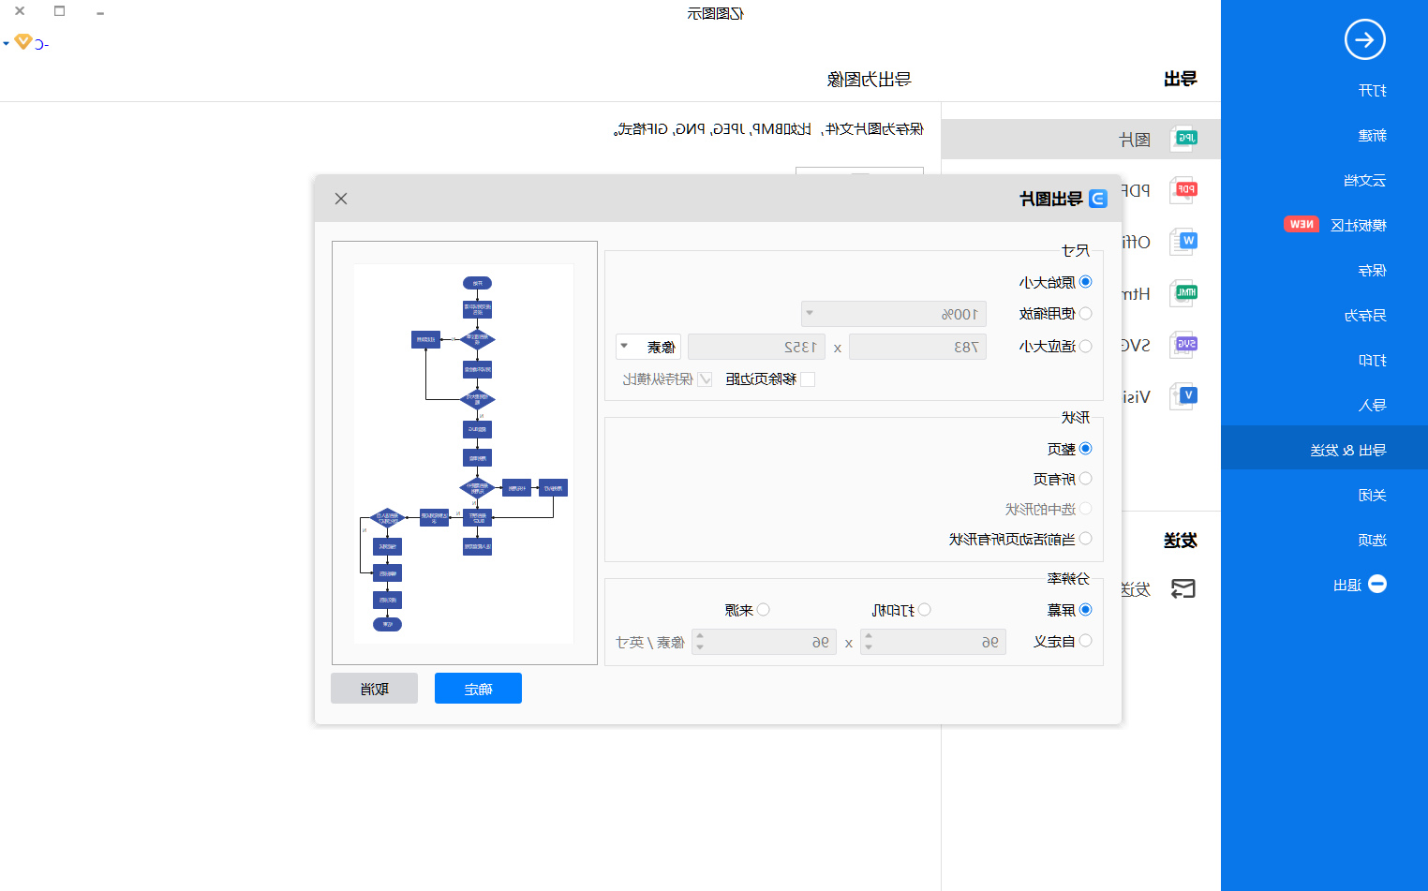Open the 打印 menu item

(1372, 360)
